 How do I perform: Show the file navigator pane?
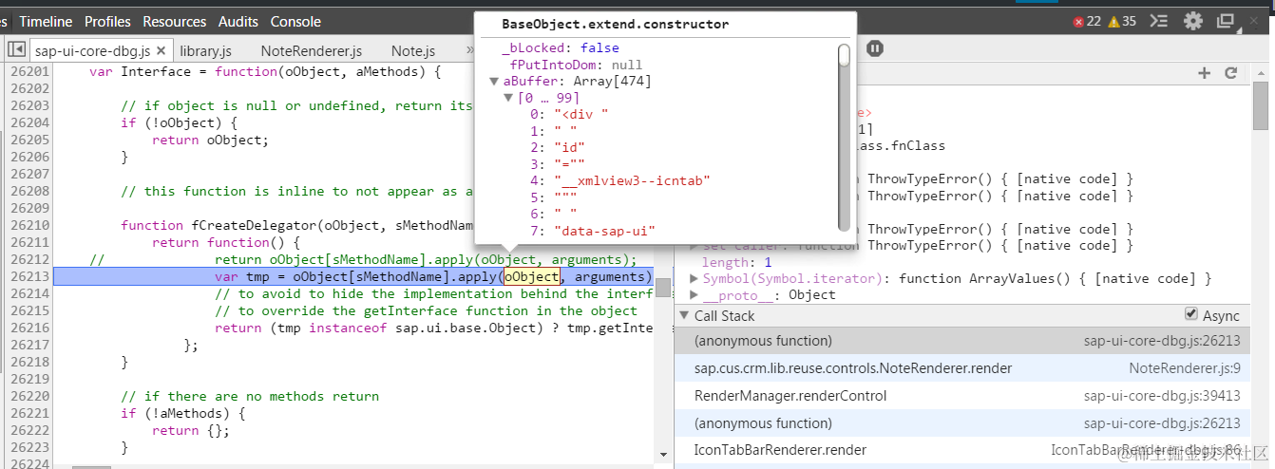[x=16, y=48]
